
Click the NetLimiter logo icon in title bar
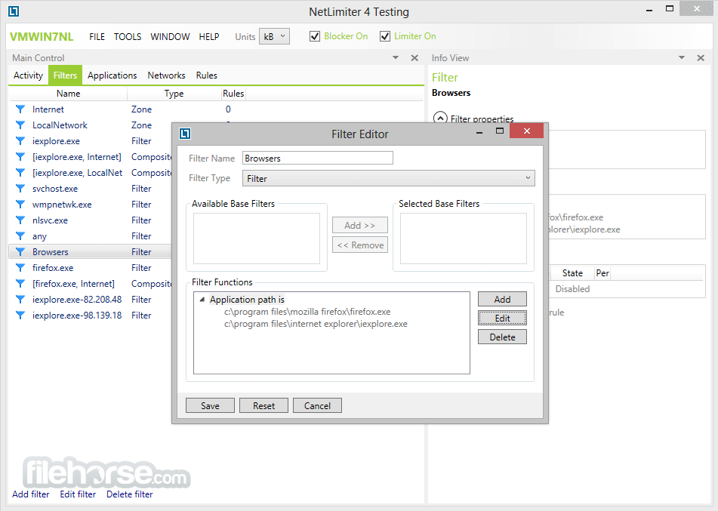tap(14, 11)
